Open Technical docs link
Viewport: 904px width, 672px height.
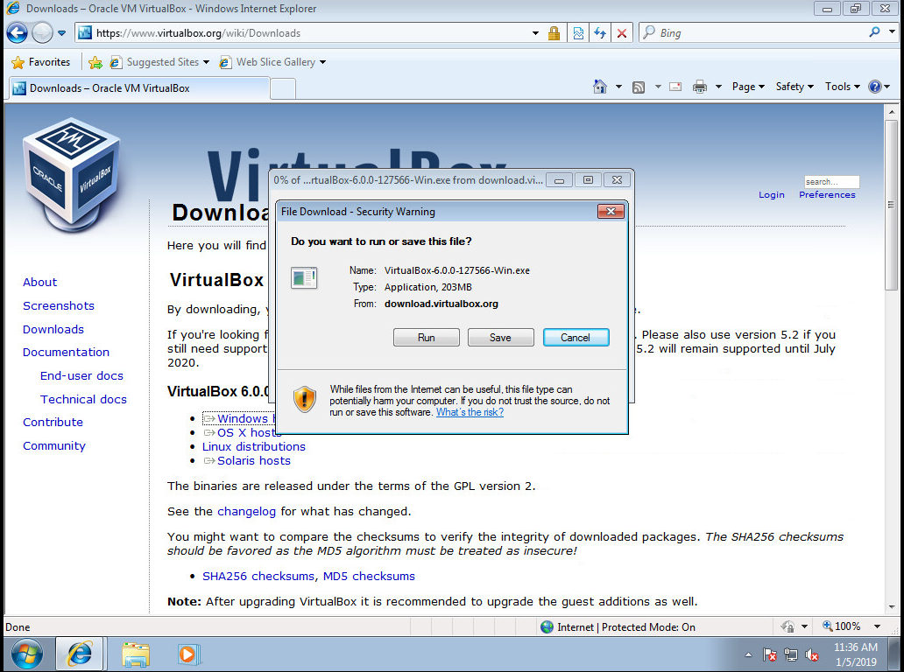(83, 399)
